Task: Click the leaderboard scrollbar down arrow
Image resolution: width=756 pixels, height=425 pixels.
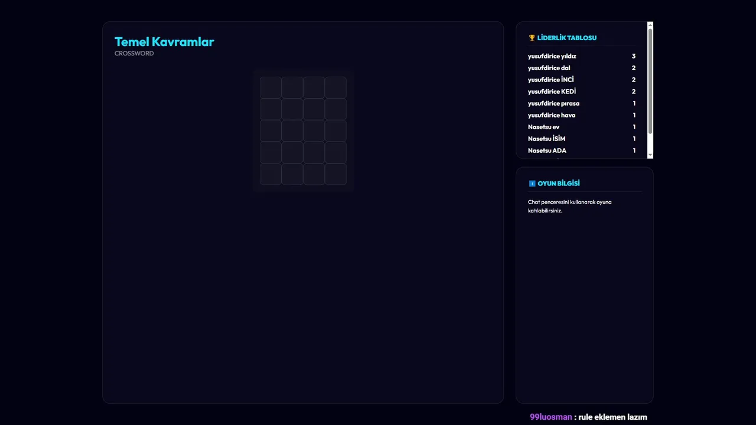Action: pos(650,155)
